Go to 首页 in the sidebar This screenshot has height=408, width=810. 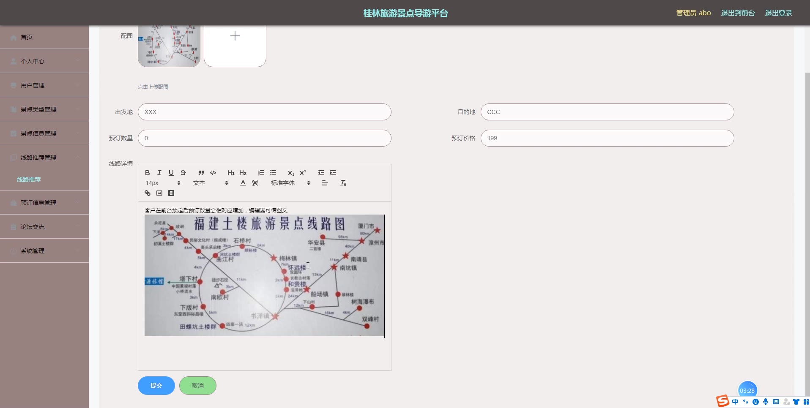(44, 37)
